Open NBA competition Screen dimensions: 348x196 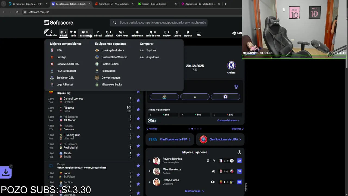(59, 50)
